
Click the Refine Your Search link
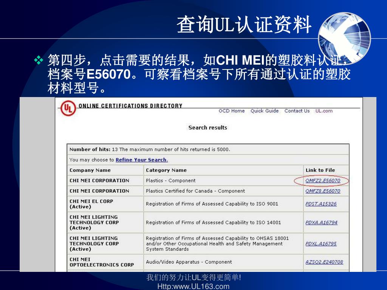tap(142, 160)
